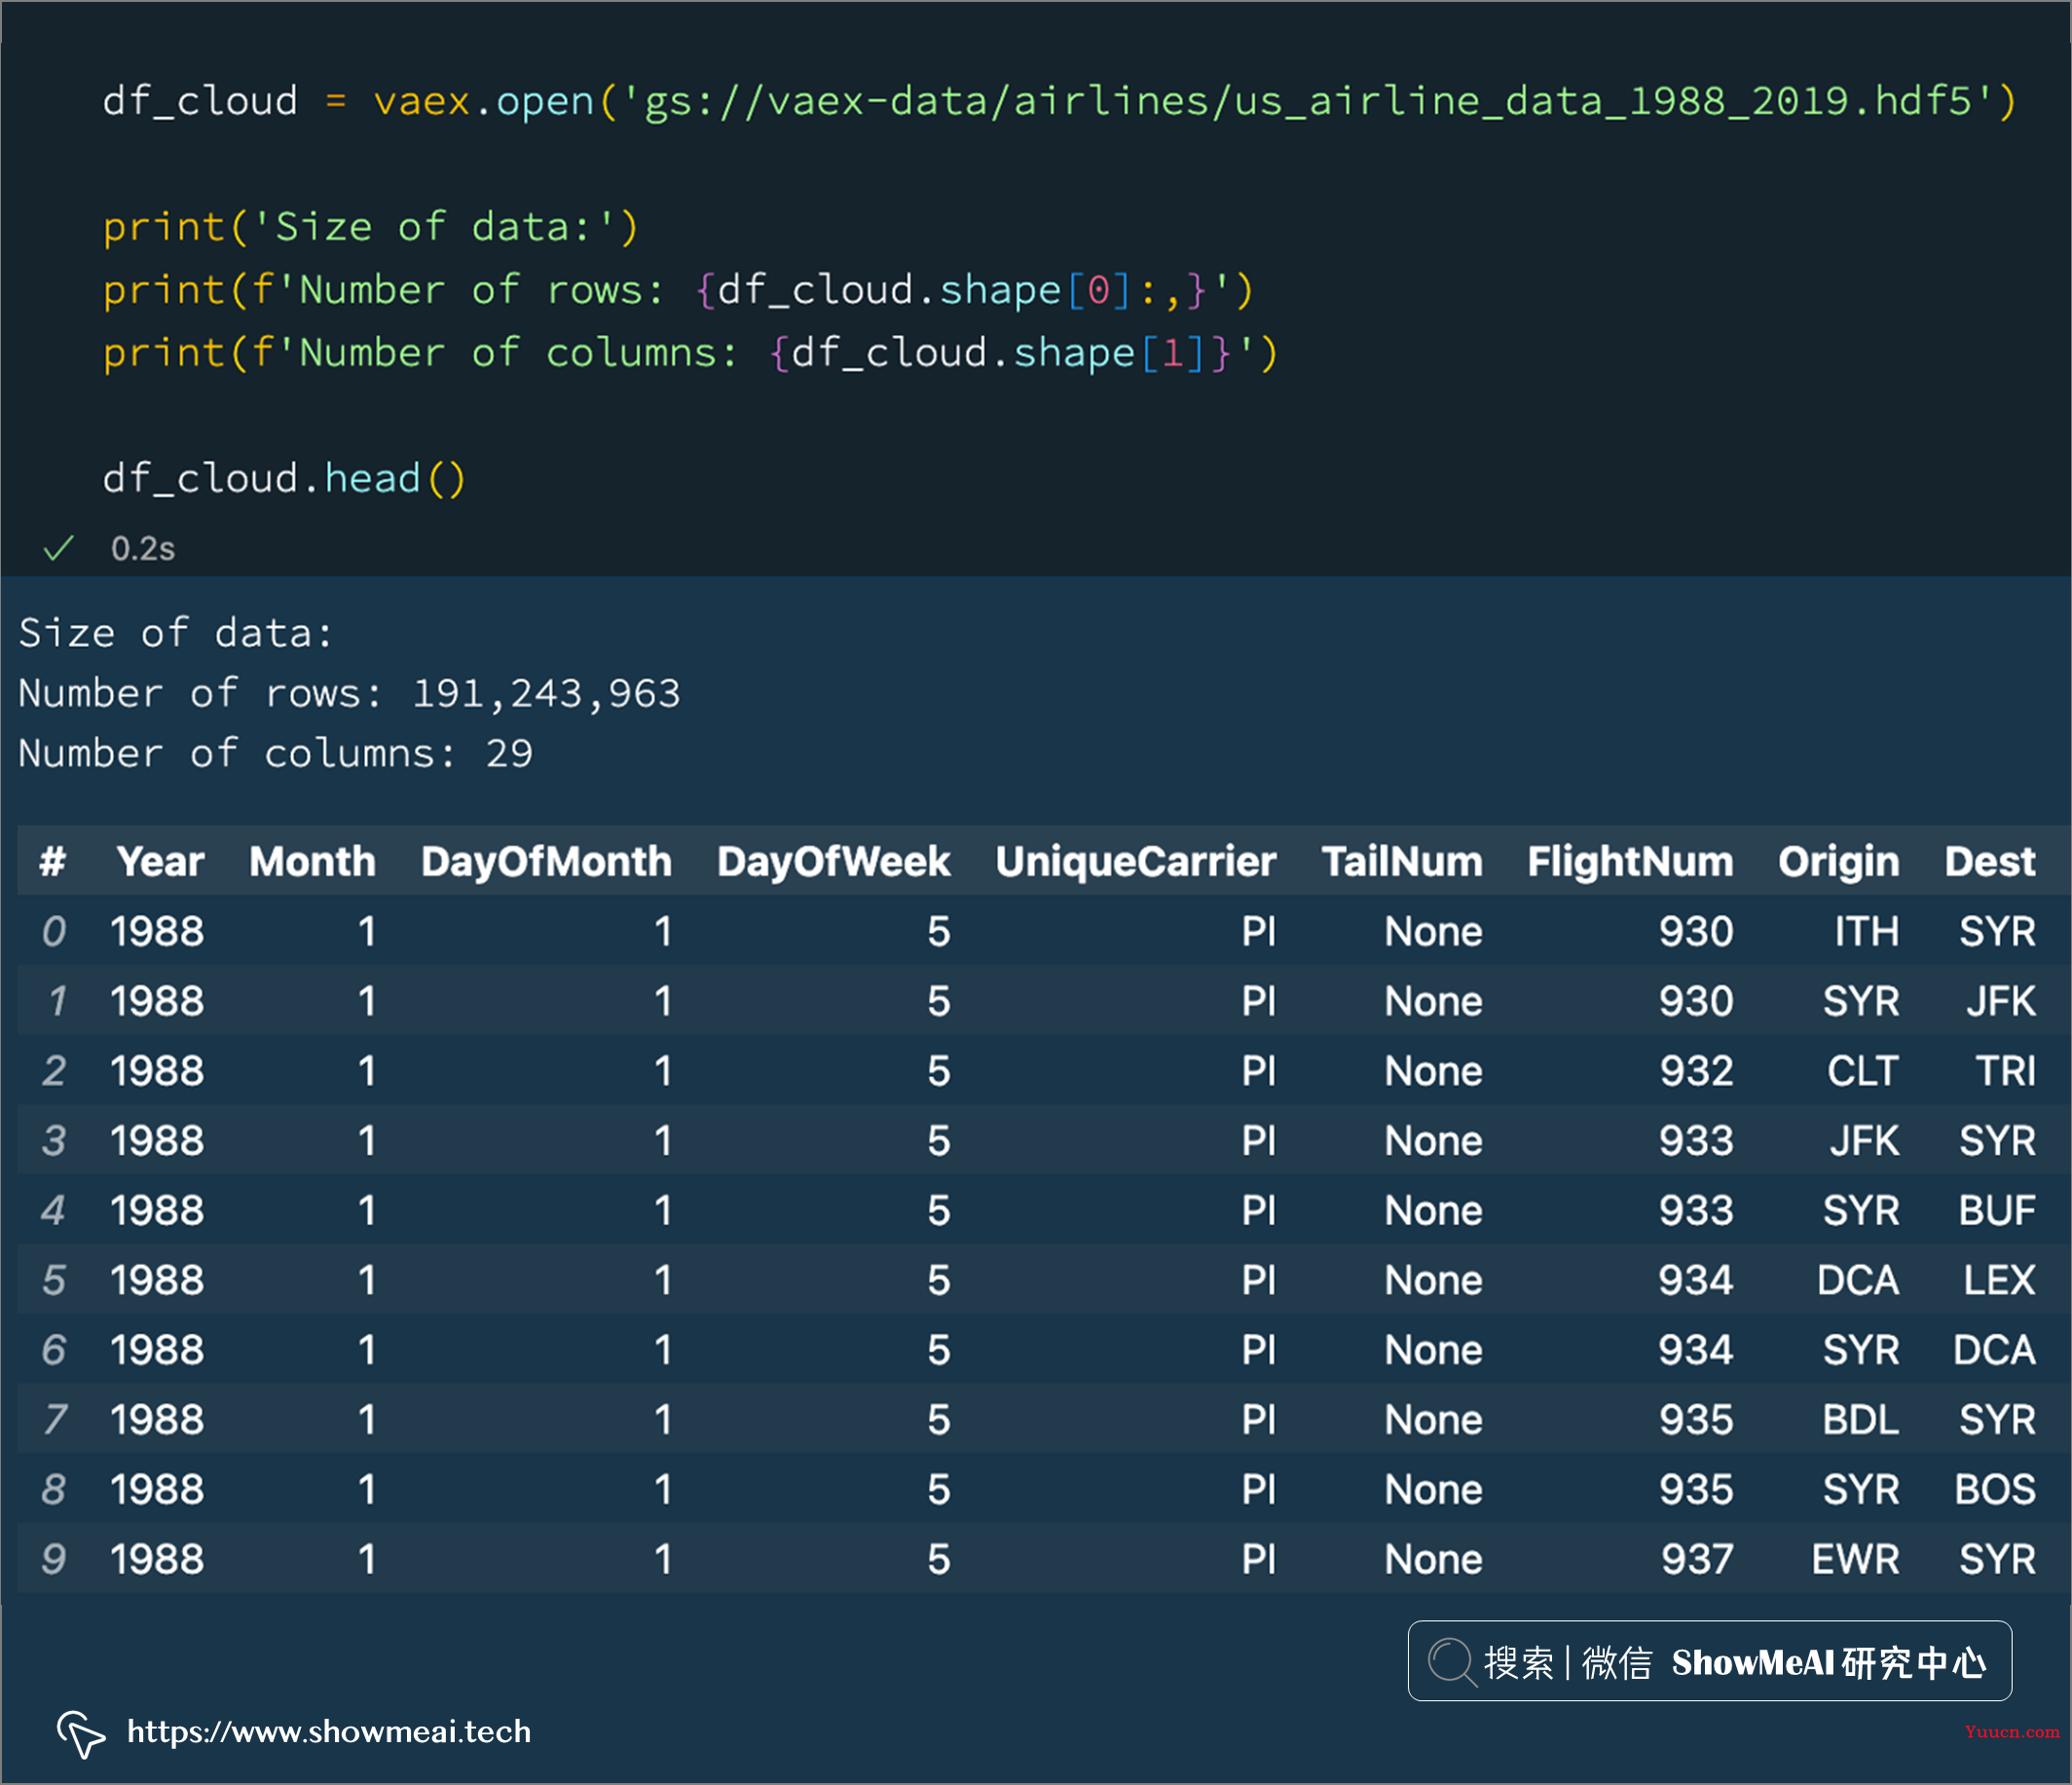
Task: Click Dest cell BOS in row 8
Action: click(1995, 1489)
